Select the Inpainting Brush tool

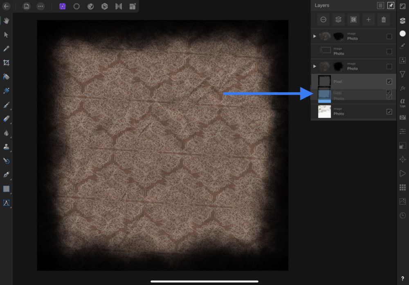6,161
